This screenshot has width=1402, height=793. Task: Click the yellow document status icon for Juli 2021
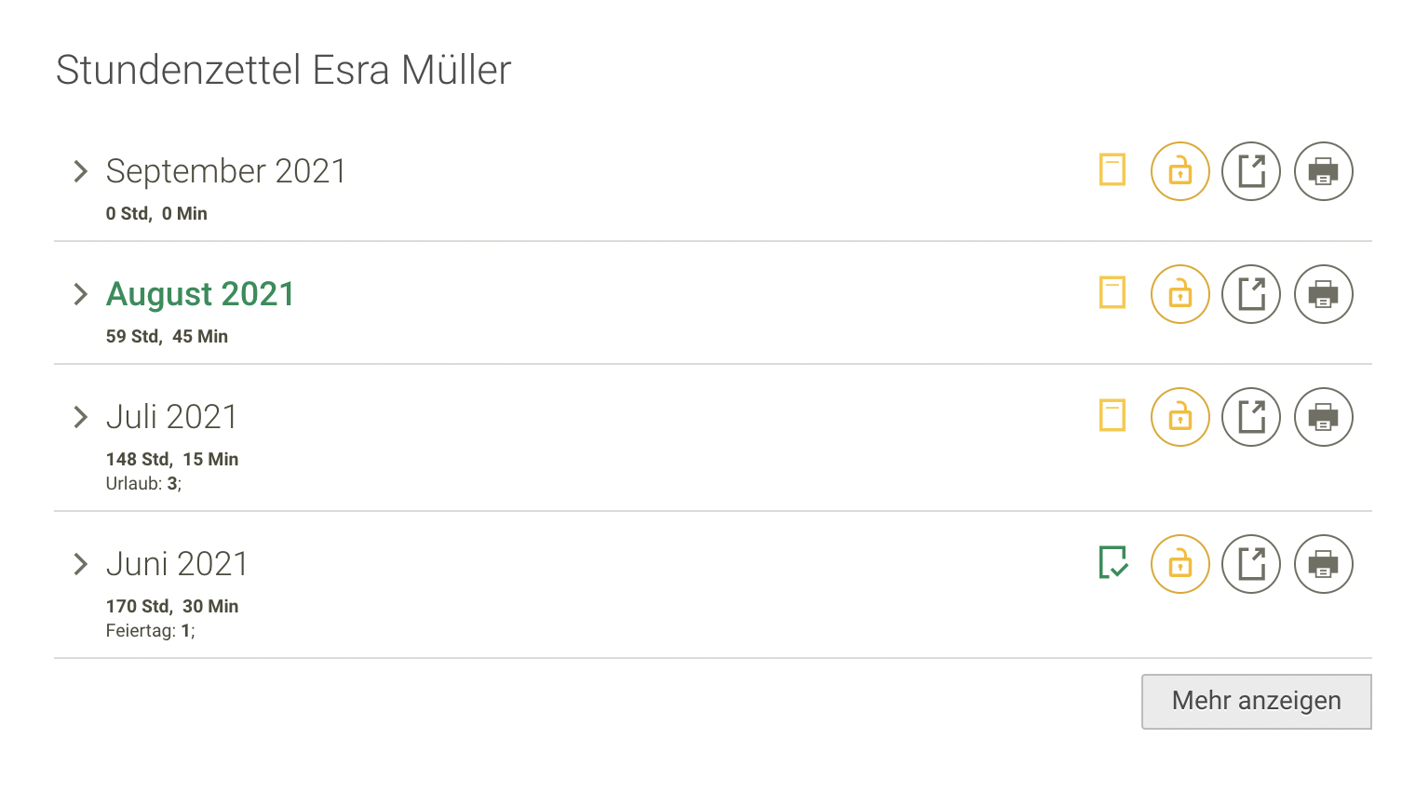tap(1112, 416)
